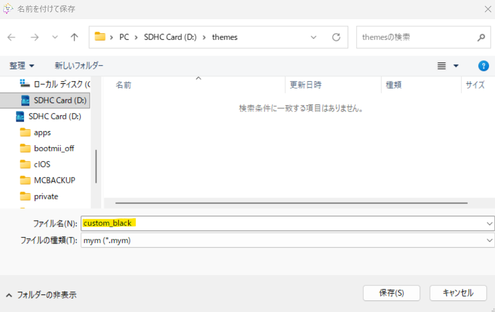Open the file type mym dropdown
Image resolution: width=495 pixels, height=312 pixels.
coord(490,241)
